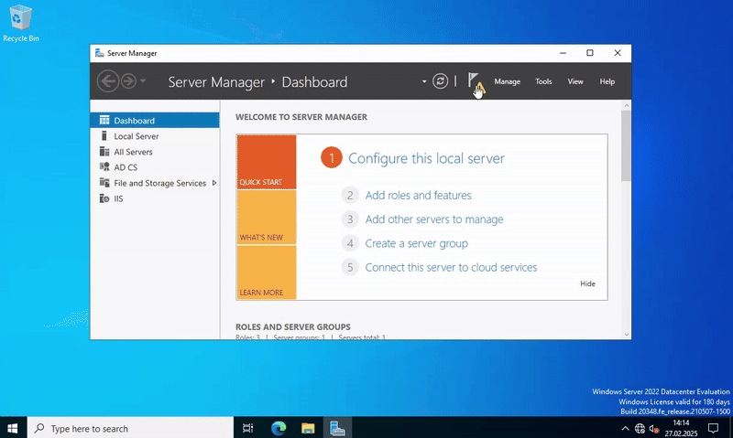This screenshot has height=438, width=733.
Task: Launch Microsoft Edge from the taskbar
Action: [x=279, y=428]
